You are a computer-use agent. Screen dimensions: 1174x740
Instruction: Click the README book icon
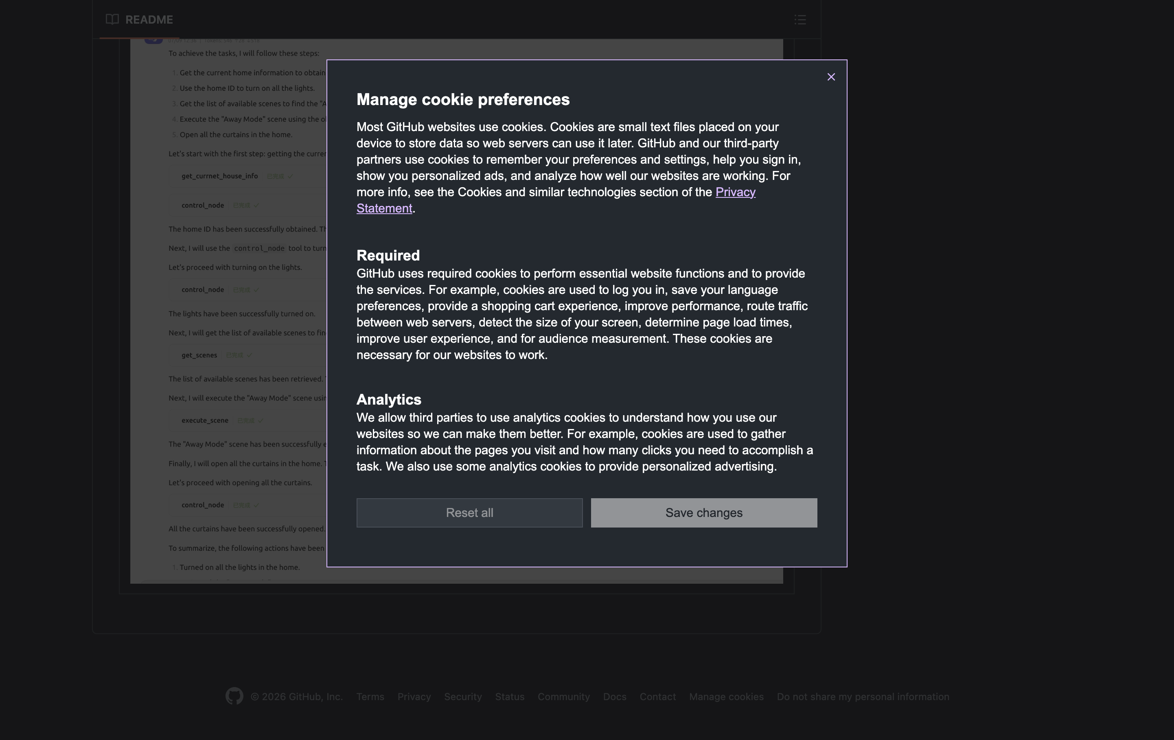pos(112,20)
